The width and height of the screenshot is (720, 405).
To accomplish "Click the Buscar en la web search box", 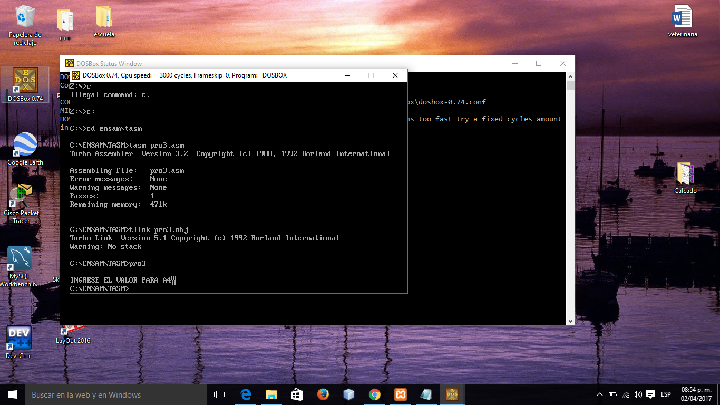I will click(x=115, y=394).
